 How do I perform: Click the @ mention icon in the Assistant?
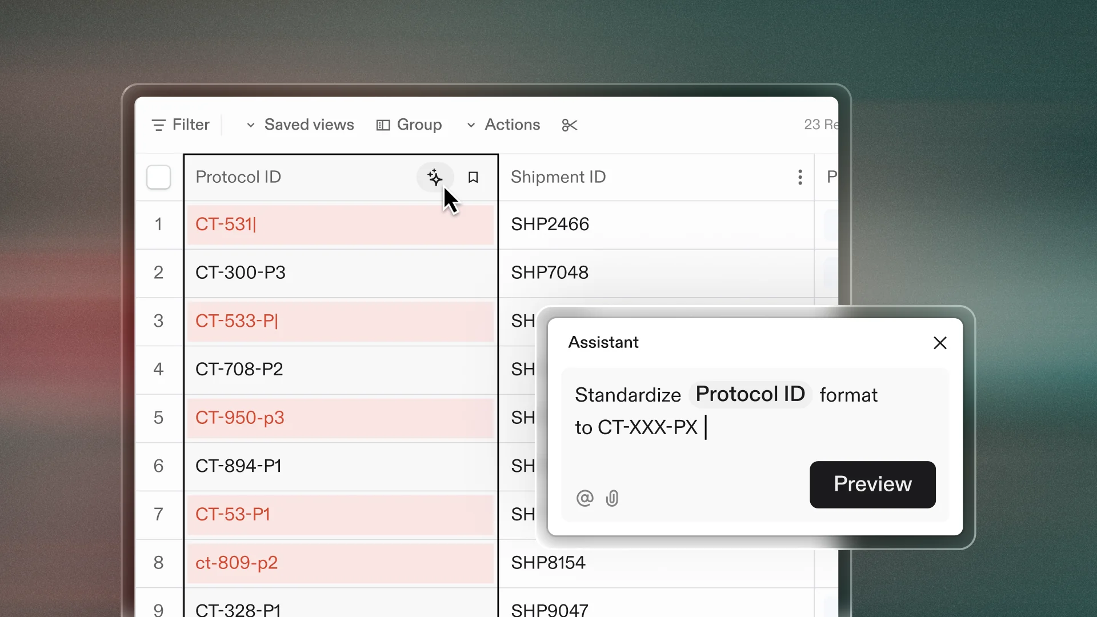584,498
